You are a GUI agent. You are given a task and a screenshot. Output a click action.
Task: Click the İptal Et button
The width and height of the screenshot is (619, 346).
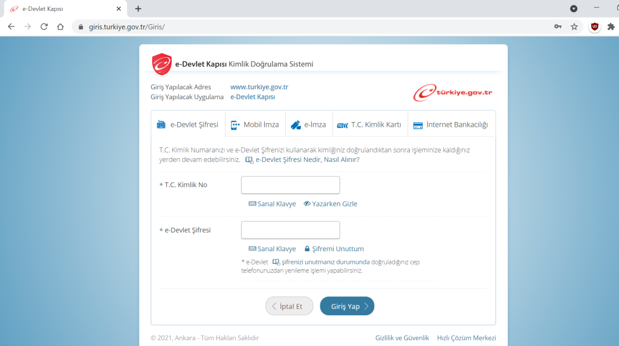point(289,306)
